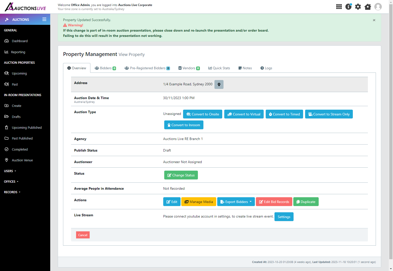Open the info notifications icon

(349, 7)
